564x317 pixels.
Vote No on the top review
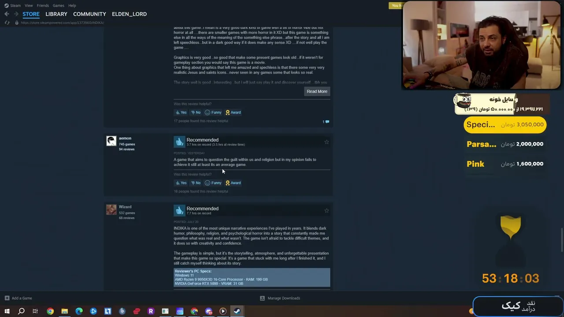tap(196, 112)
